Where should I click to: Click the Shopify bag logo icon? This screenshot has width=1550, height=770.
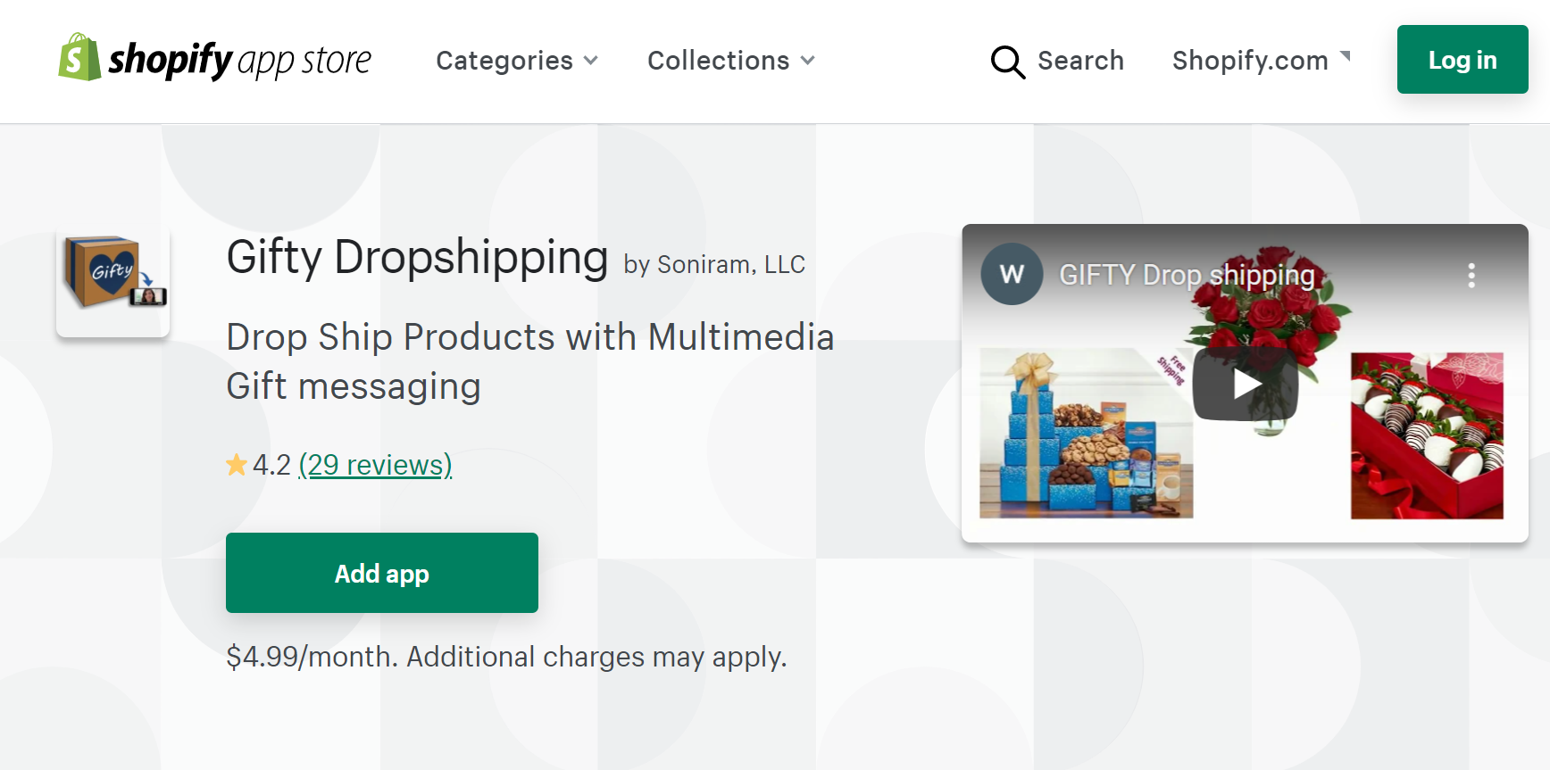click(79, 58)
